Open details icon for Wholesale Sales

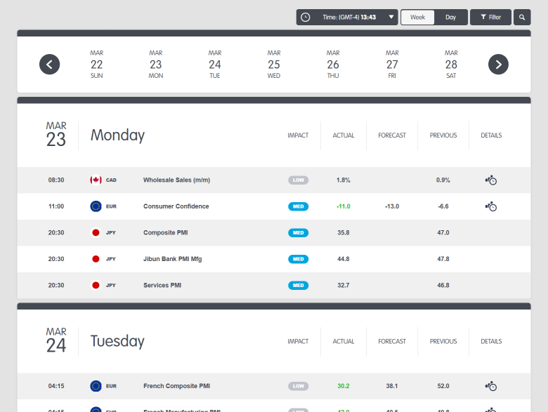click(491, 180)
